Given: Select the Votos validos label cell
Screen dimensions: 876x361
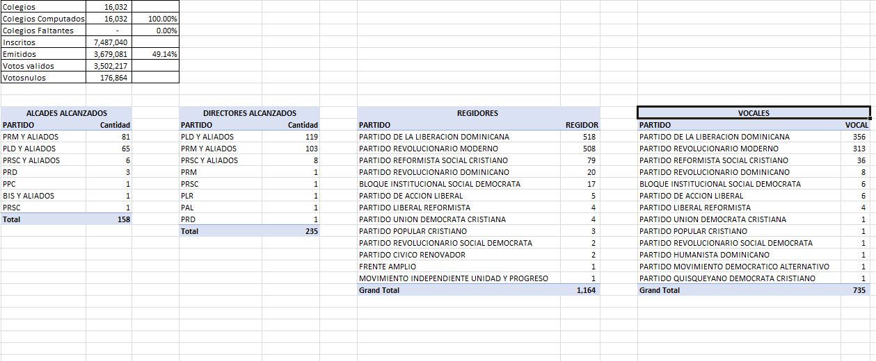Looking at the screenshot, I should tap(43, 66).
